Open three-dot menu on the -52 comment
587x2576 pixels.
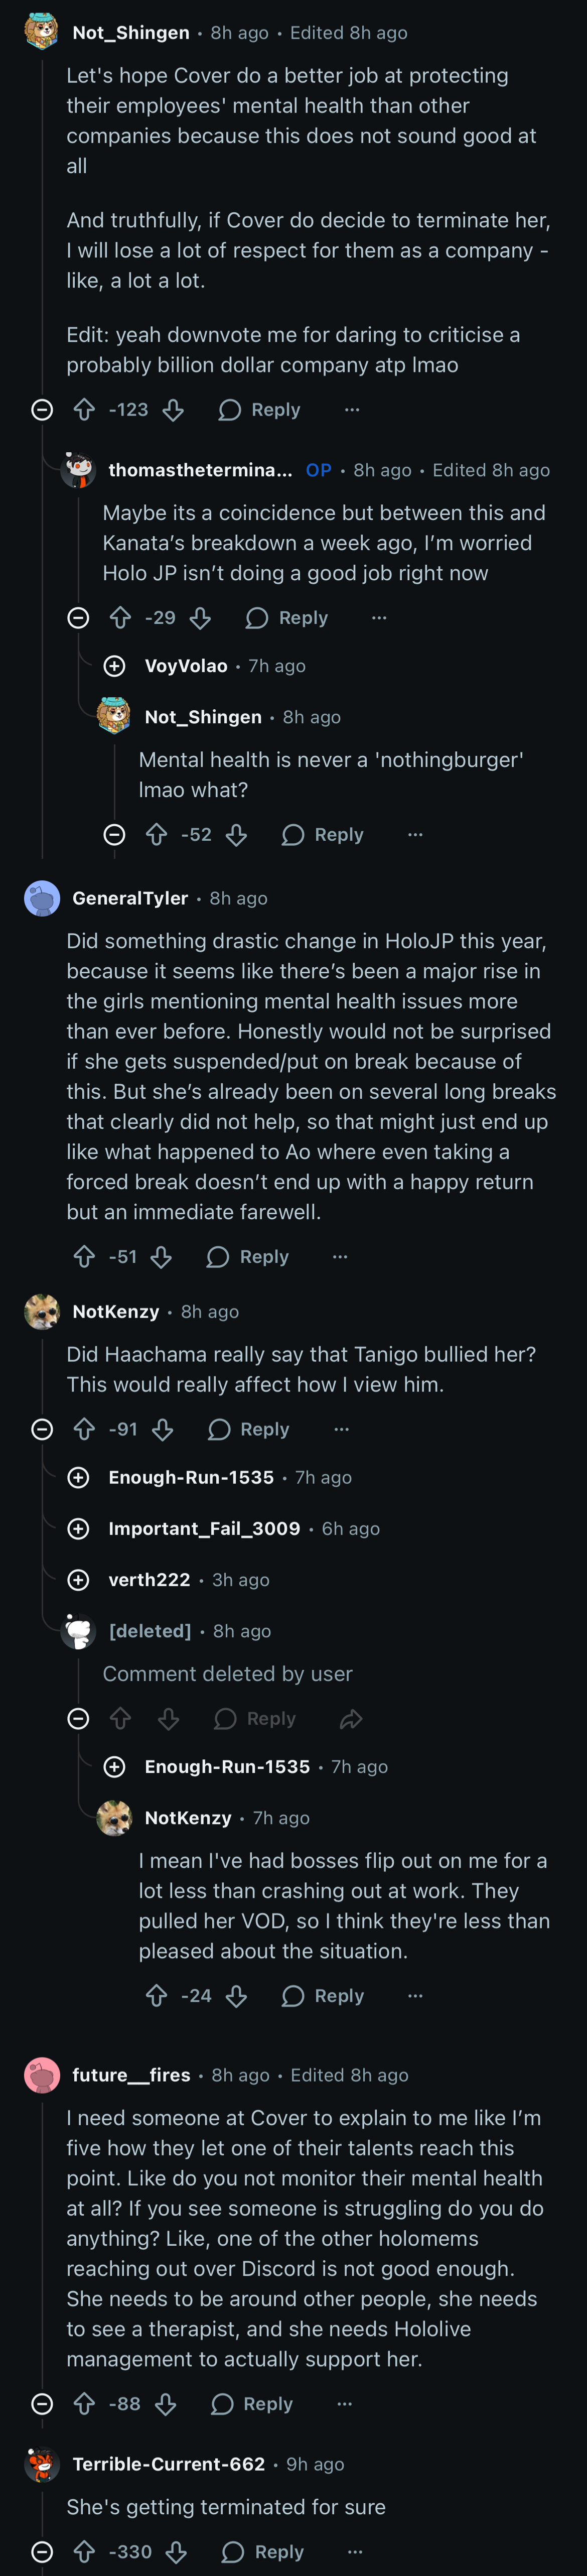coord(415,835)
